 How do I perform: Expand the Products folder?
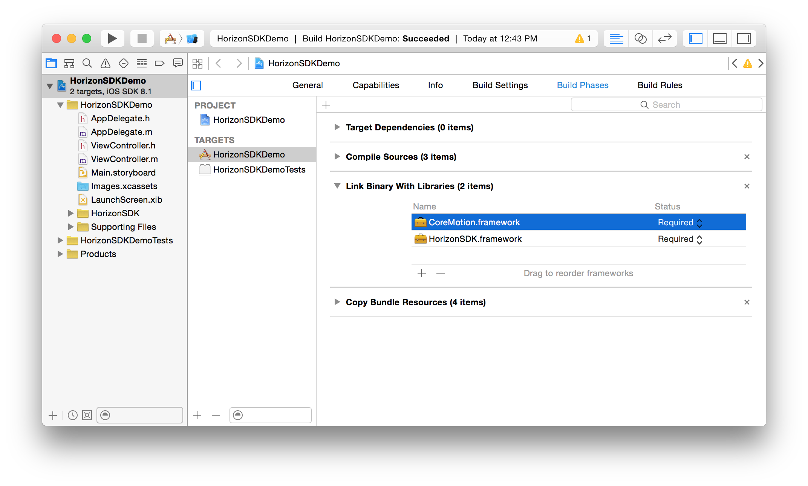point(60,254)
